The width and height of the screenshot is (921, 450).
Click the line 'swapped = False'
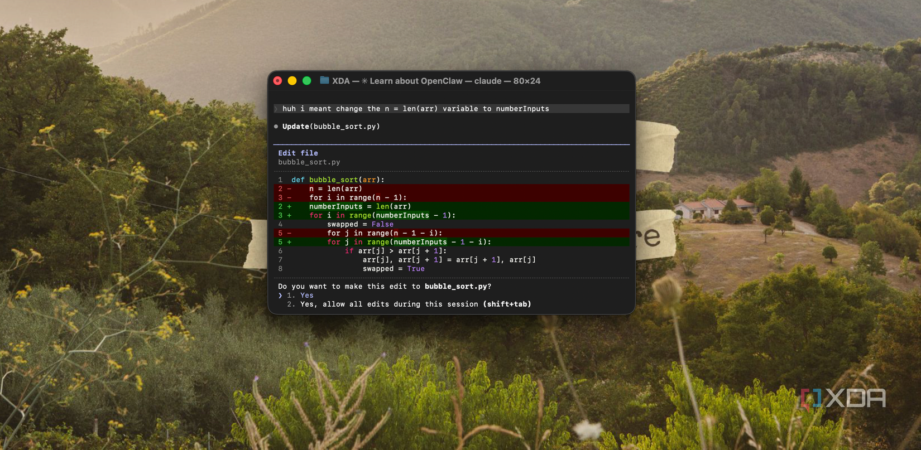[360, 224]
